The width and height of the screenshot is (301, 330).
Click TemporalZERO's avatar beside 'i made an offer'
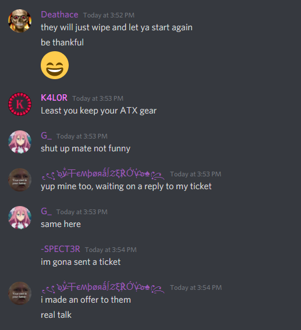(20, 293)
